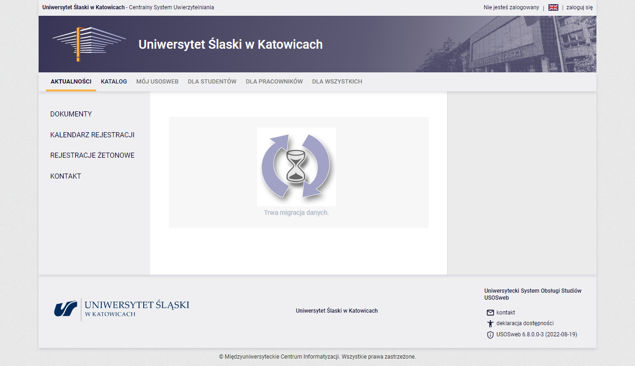Select the DLA STUDENTÓW tab
Image resolution: width=635 pixels, height=366 pixels.
click(212, 82)
